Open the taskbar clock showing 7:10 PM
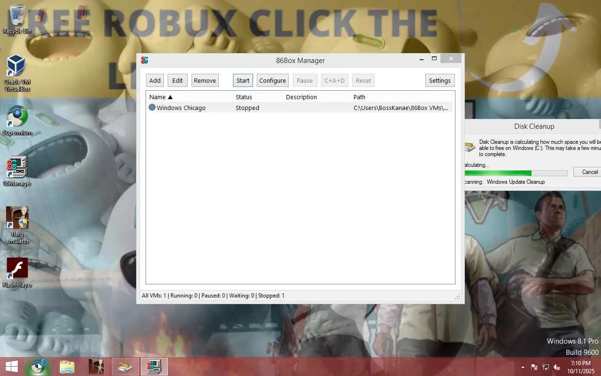The image size is (601, 376). pos(581,367)
